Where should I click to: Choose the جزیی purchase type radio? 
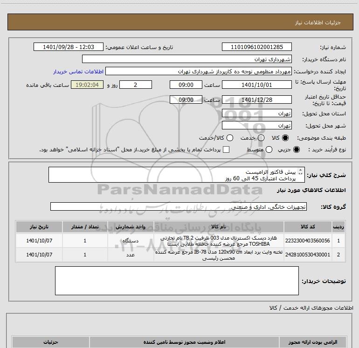point(296,149)
